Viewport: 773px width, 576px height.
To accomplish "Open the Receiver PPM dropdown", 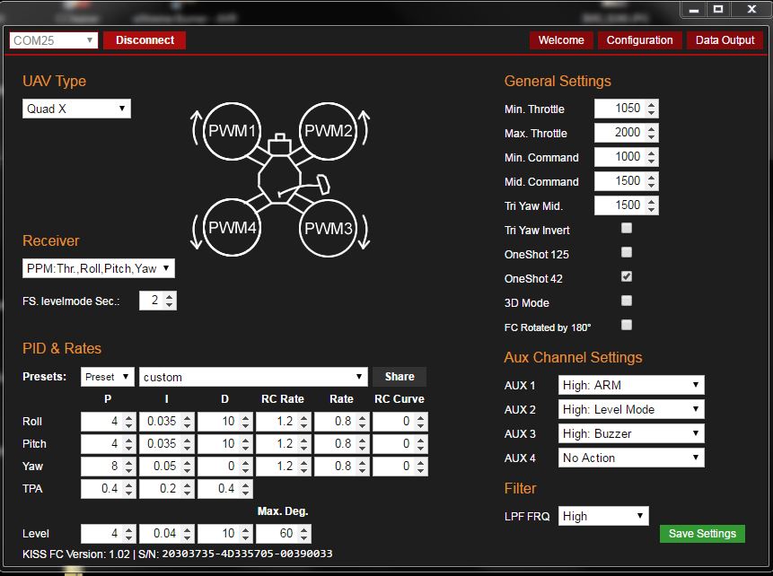I will click(98, 268).
